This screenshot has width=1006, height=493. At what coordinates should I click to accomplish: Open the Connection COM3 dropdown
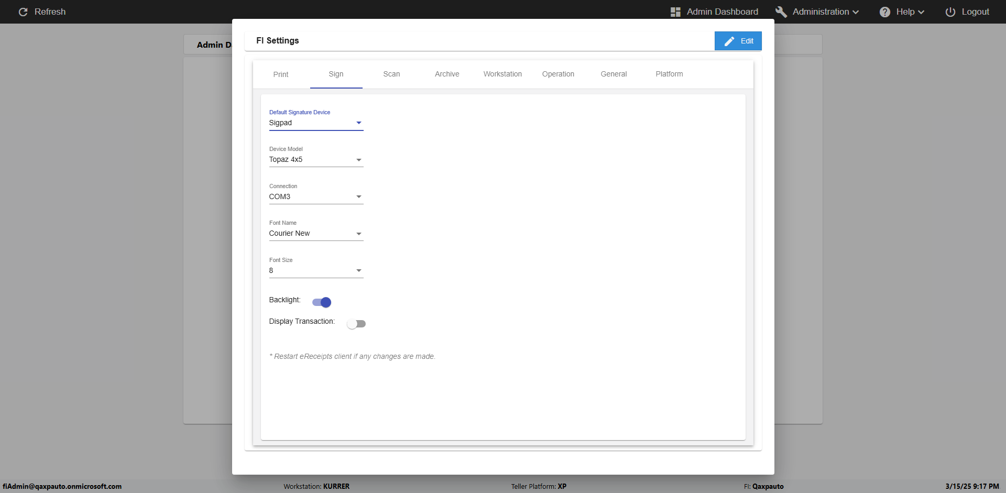316,197
